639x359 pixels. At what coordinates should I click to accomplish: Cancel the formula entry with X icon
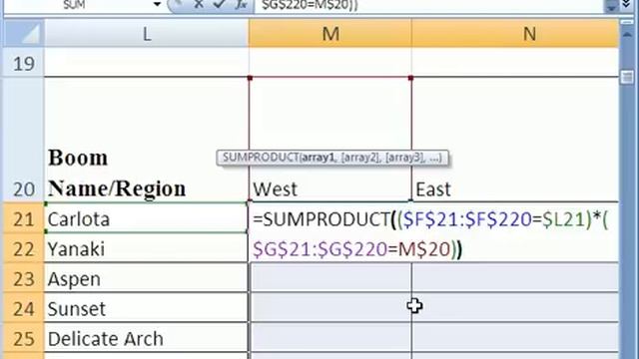199,4
